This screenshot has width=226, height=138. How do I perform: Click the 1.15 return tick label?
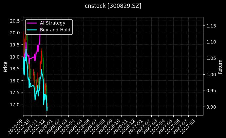211,26
